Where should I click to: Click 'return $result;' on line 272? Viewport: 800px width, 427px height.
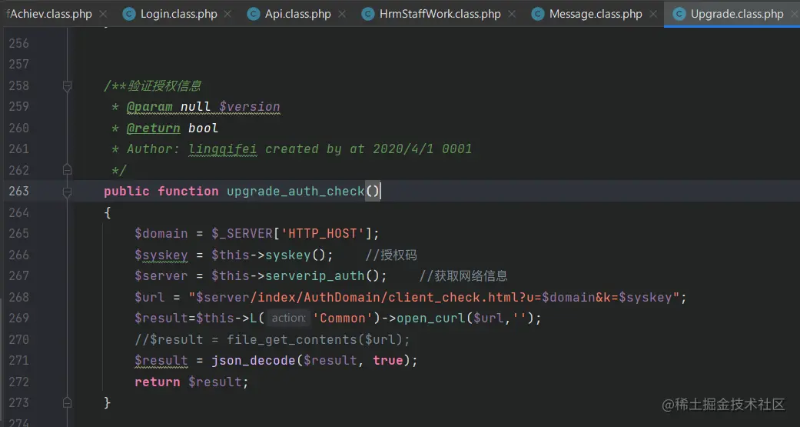pyautogui.click(x=192, y=382)
